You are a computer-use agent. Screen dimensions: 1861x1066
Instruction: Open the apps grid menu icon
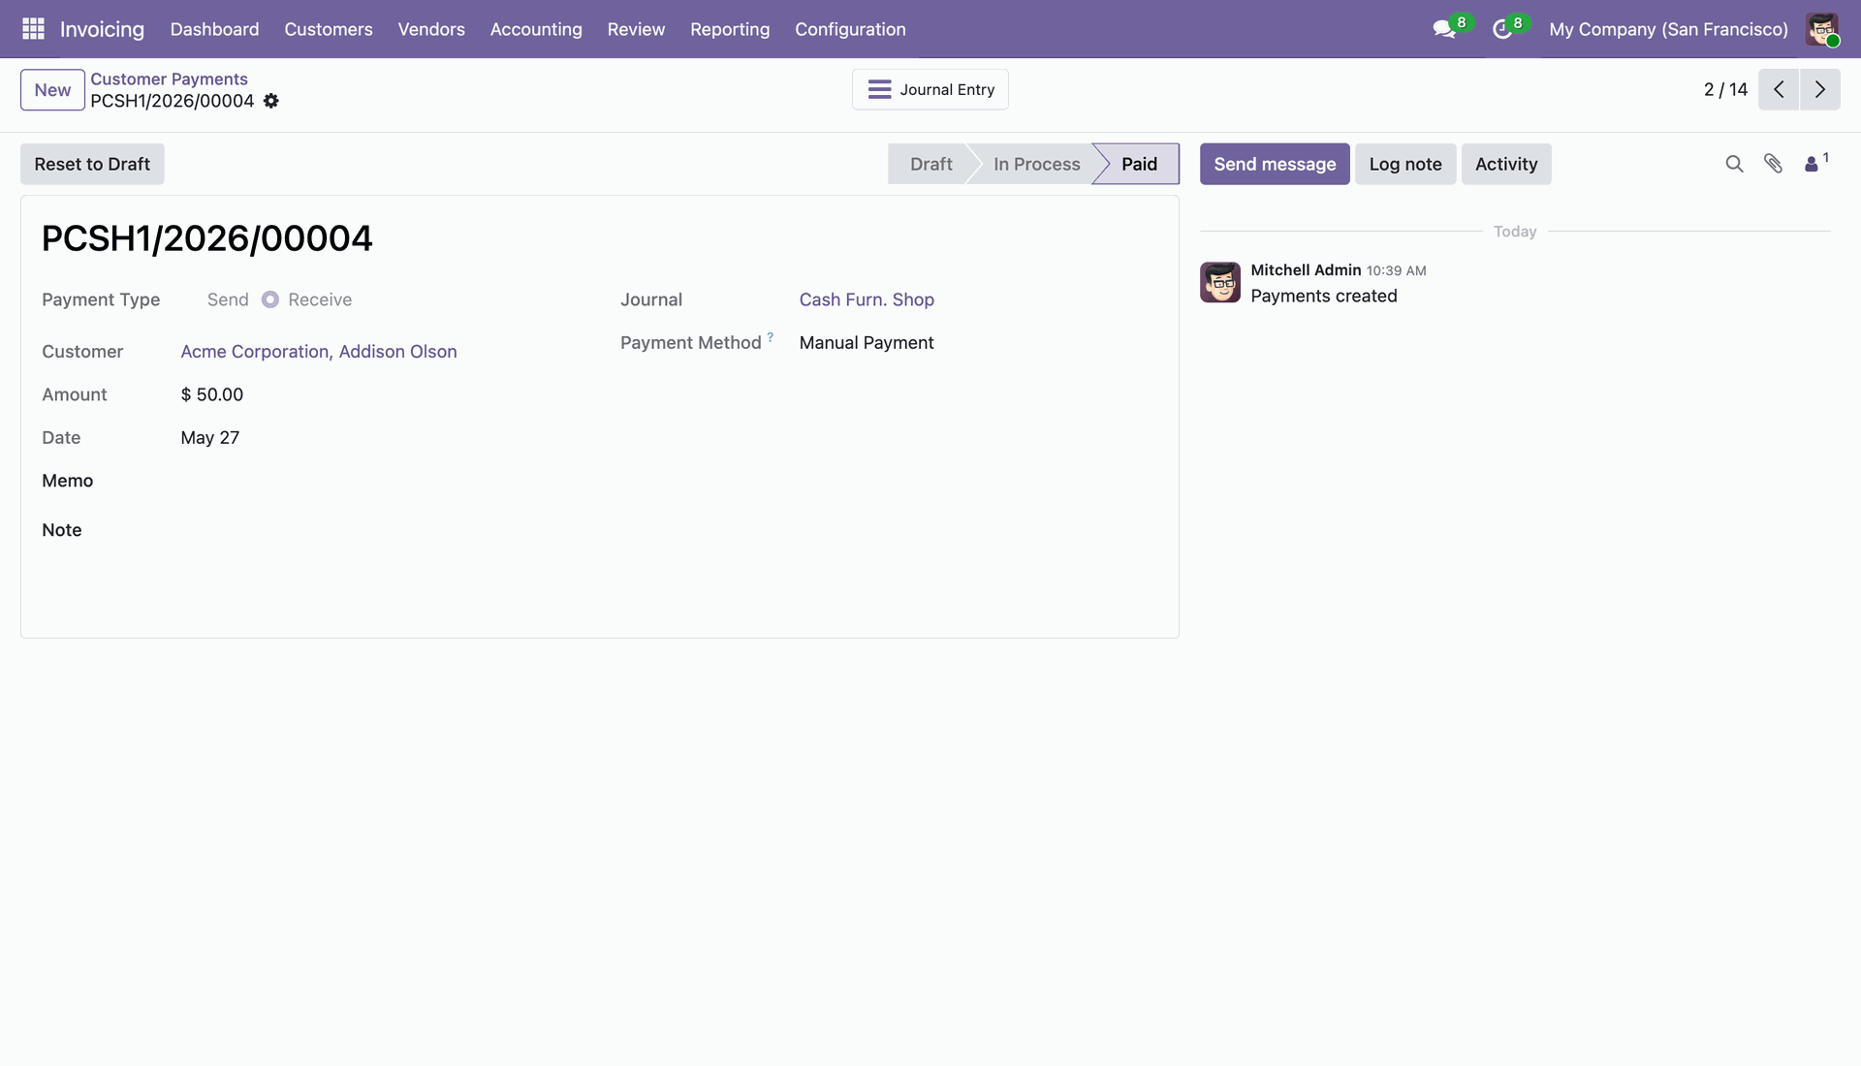click(33, 29)
